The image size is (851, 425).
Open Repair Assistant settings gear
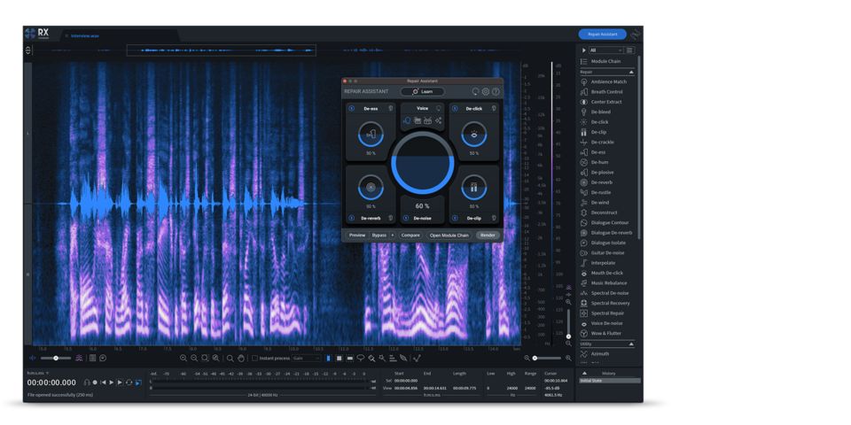tap(485, 91)
